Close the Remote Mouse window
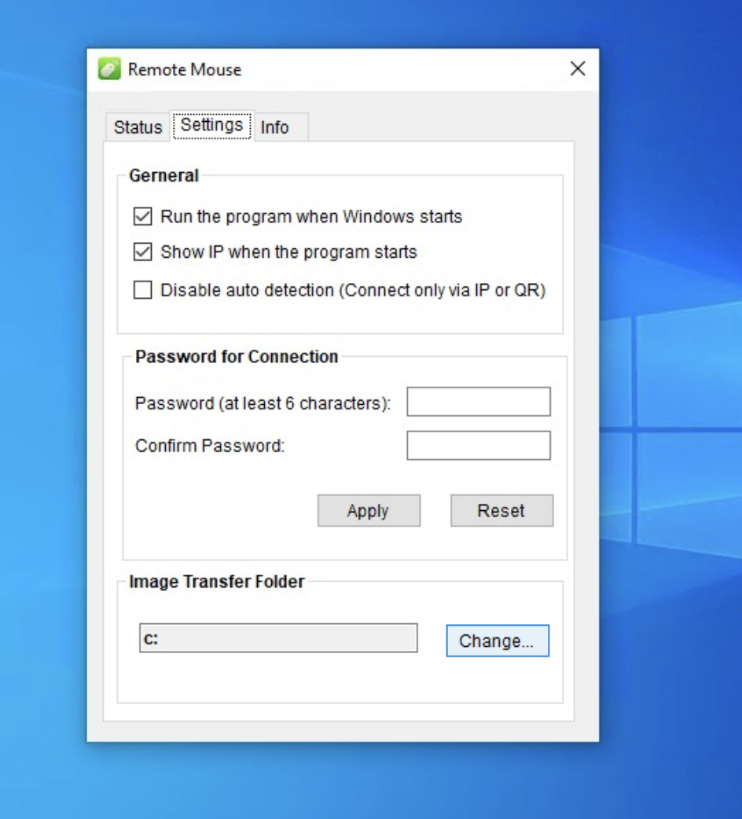Viewport: 742px width, 819px height. point(578,68)
